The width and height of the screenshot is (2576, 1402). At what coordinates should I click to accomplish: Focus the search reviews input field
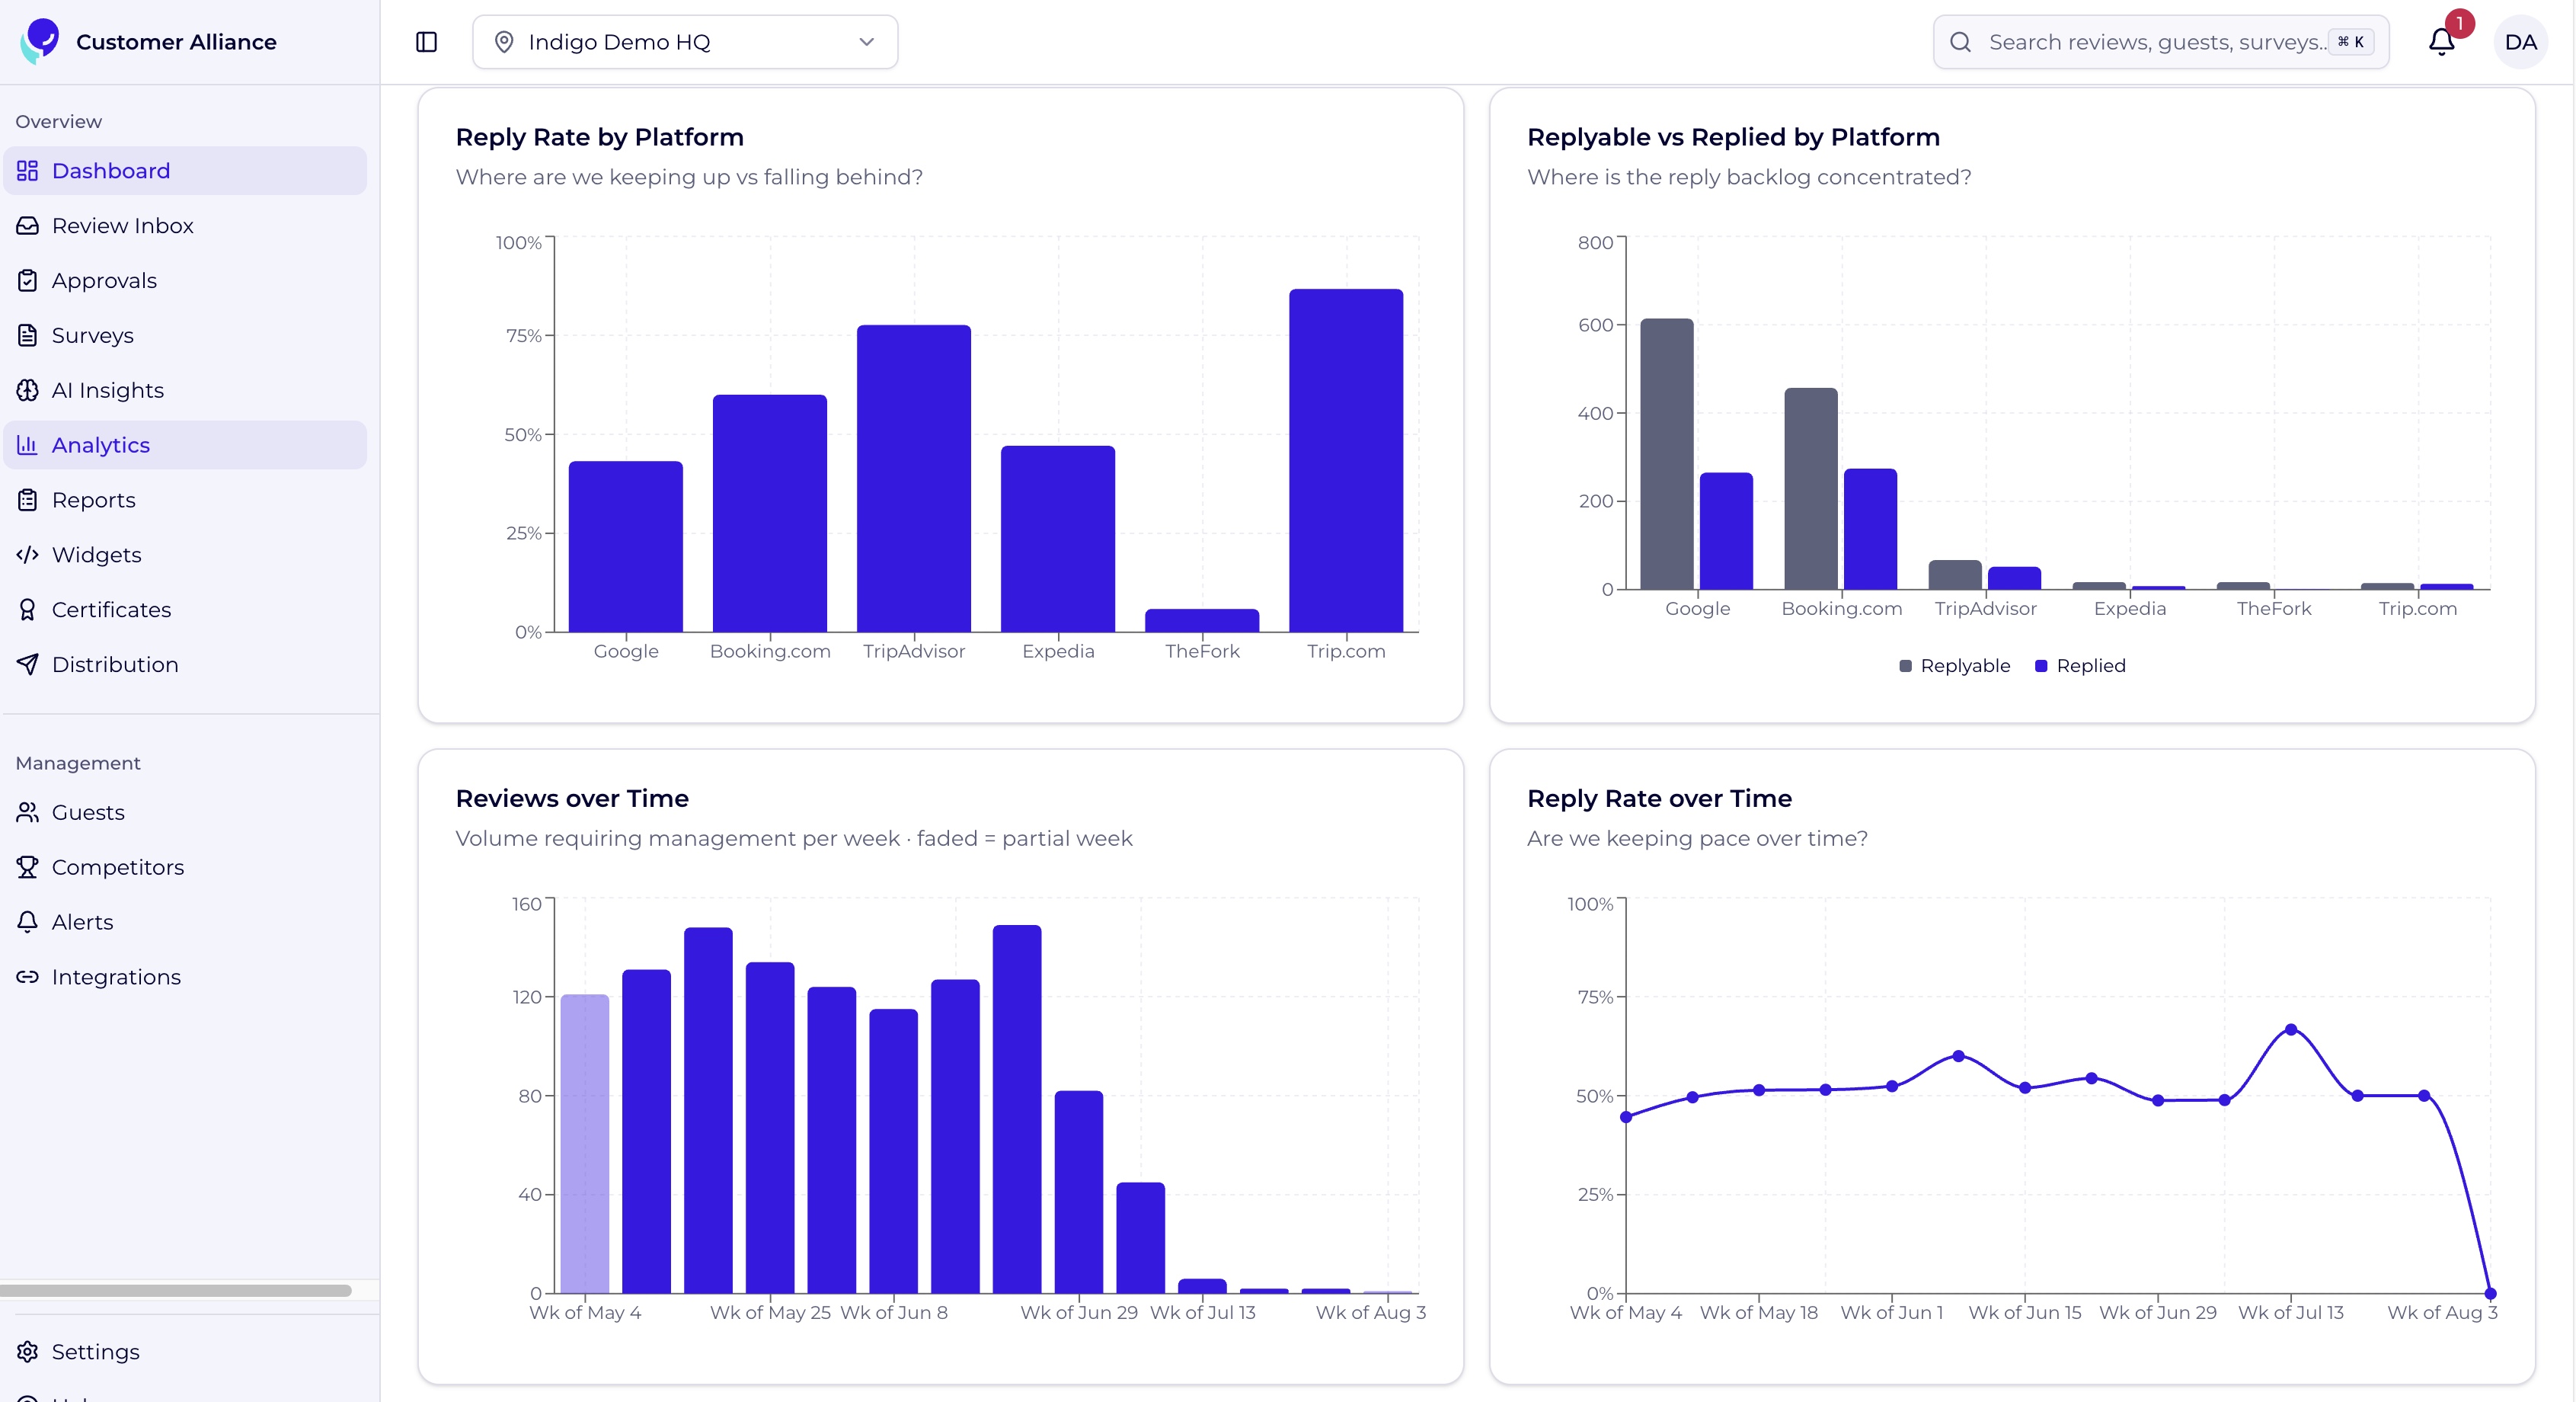click(2161, 42)
